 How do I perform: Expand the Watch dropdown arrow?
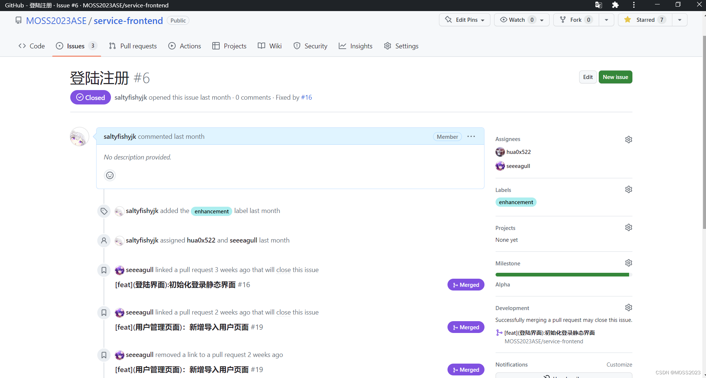[x=542, y=20]
